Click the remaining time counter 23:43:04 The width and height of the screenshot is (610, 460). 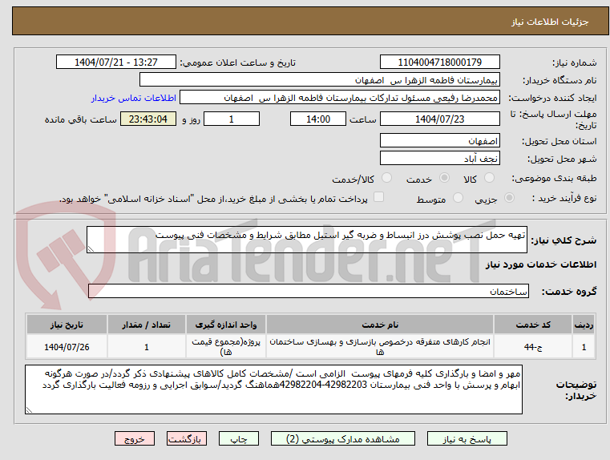(148, 119)
